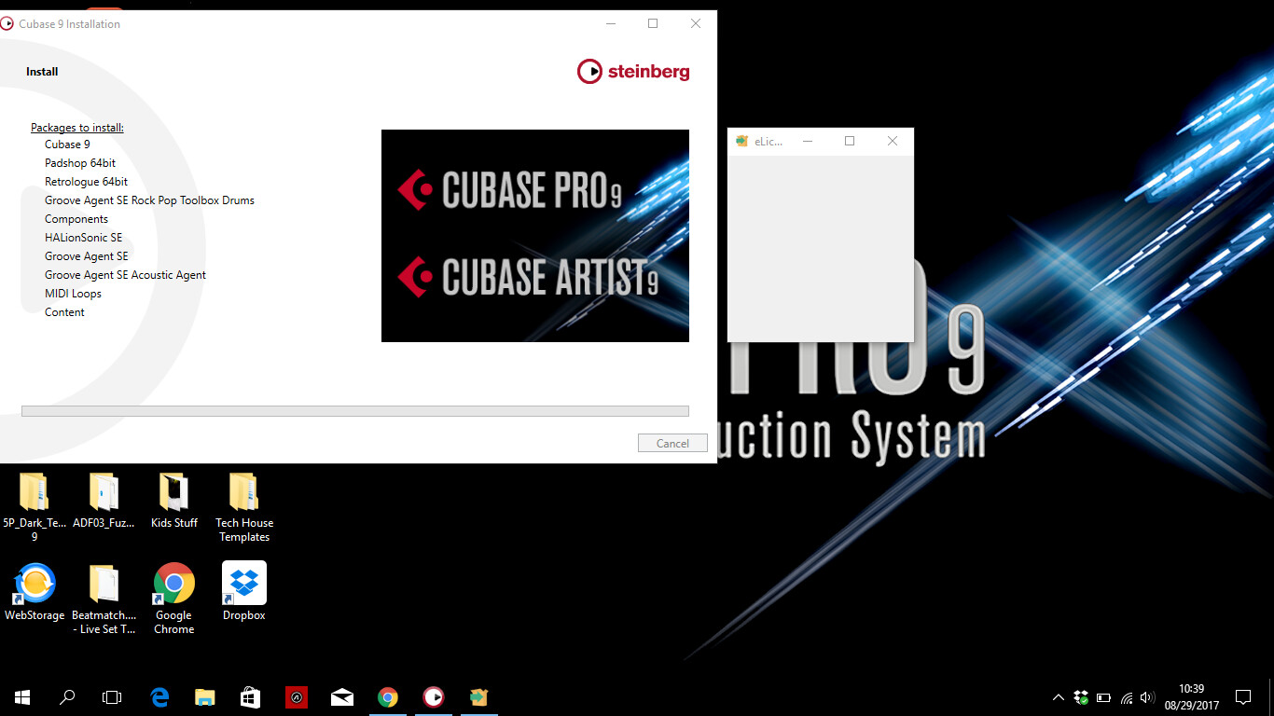Viewport: 1274px width, 716px height.
Task: Open Action Center notifications
Action: [x=1243, y=697]
